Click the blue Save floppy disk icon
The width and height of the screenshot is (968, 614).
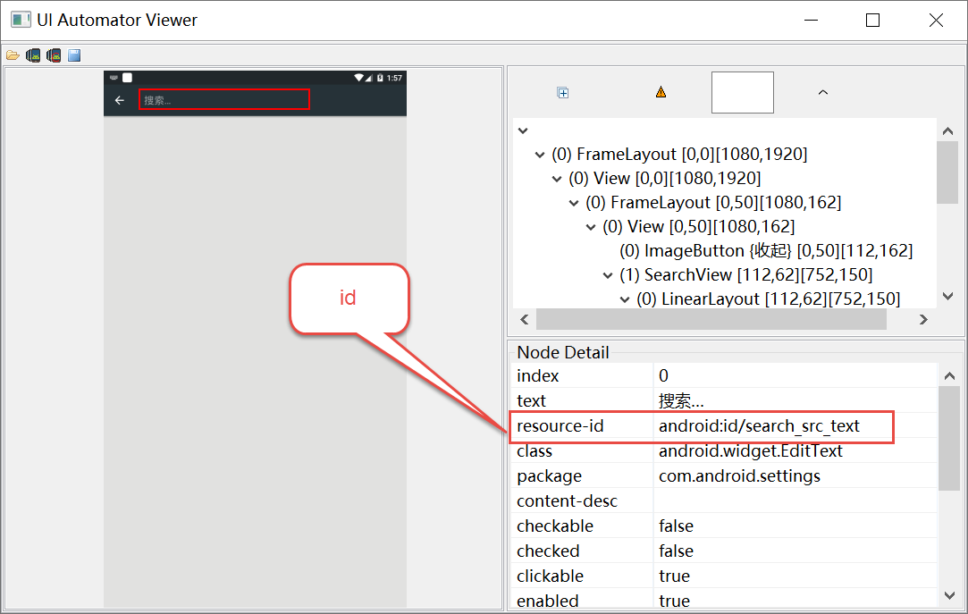pyautogui.click(x=74, y=55)
